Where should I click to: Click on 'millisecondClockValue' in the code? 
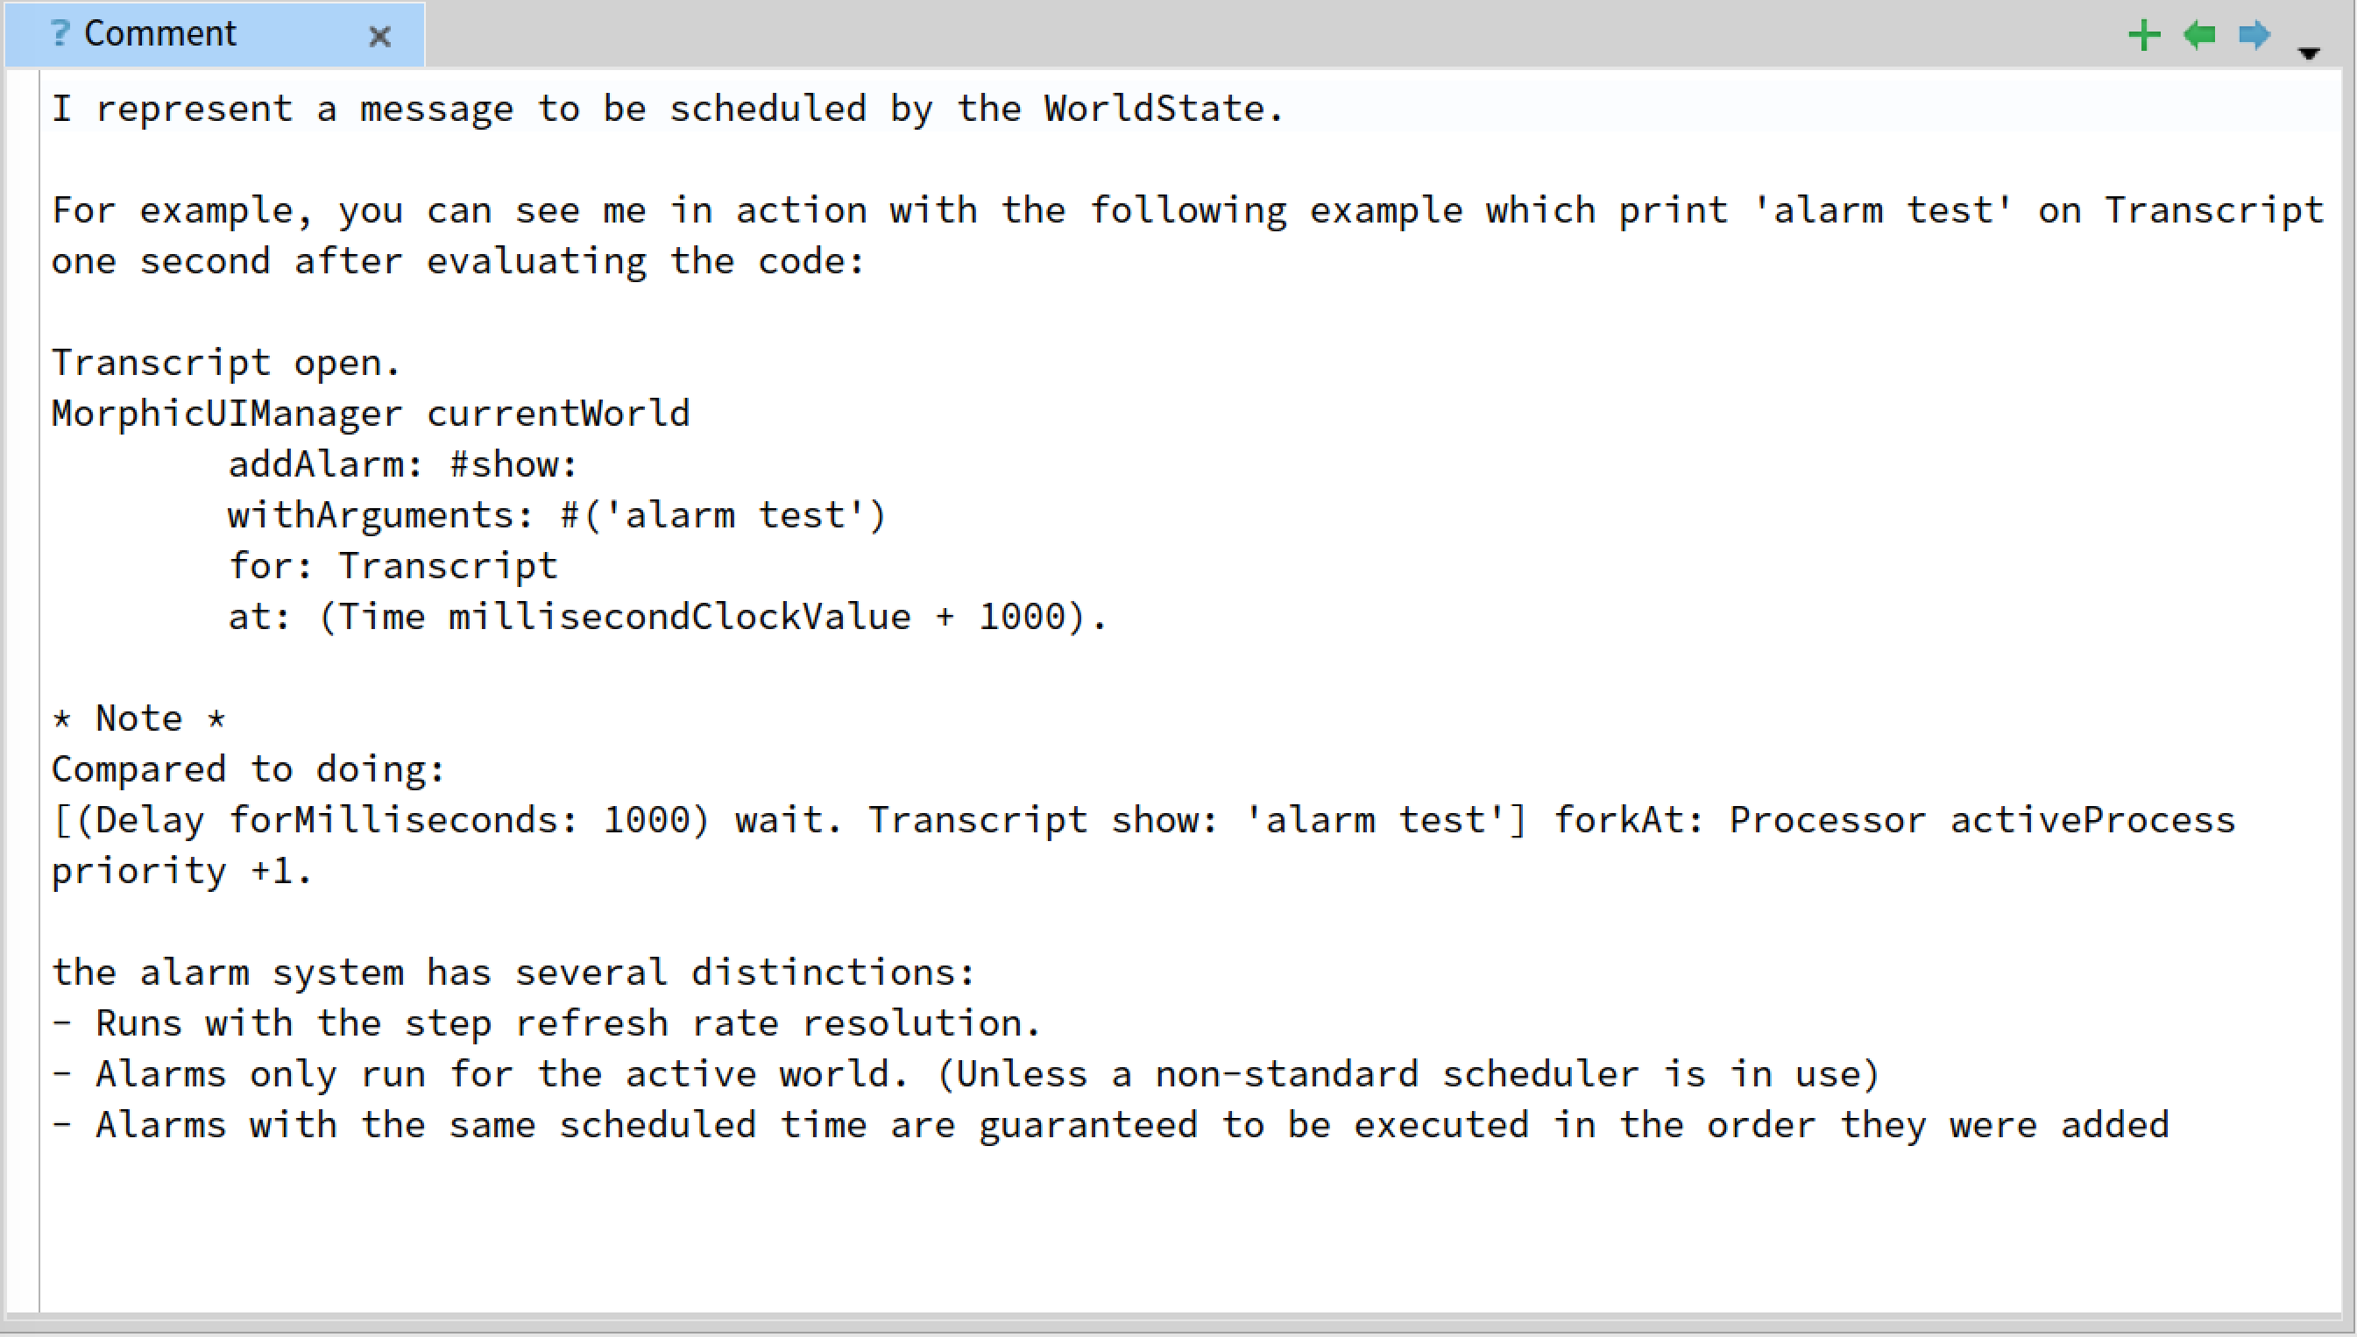(679, 616)
